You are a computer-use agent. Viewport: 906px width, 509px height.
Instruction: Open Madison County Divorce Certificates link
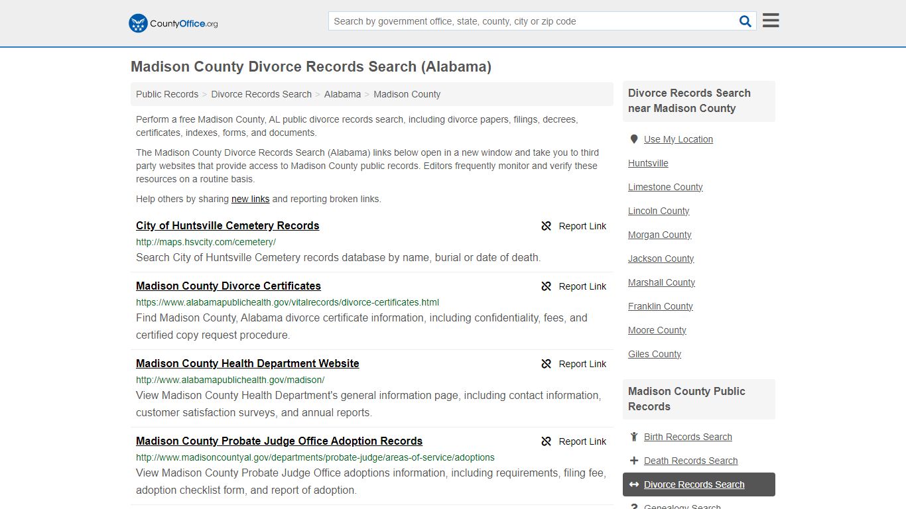click(x=228, y=286)
